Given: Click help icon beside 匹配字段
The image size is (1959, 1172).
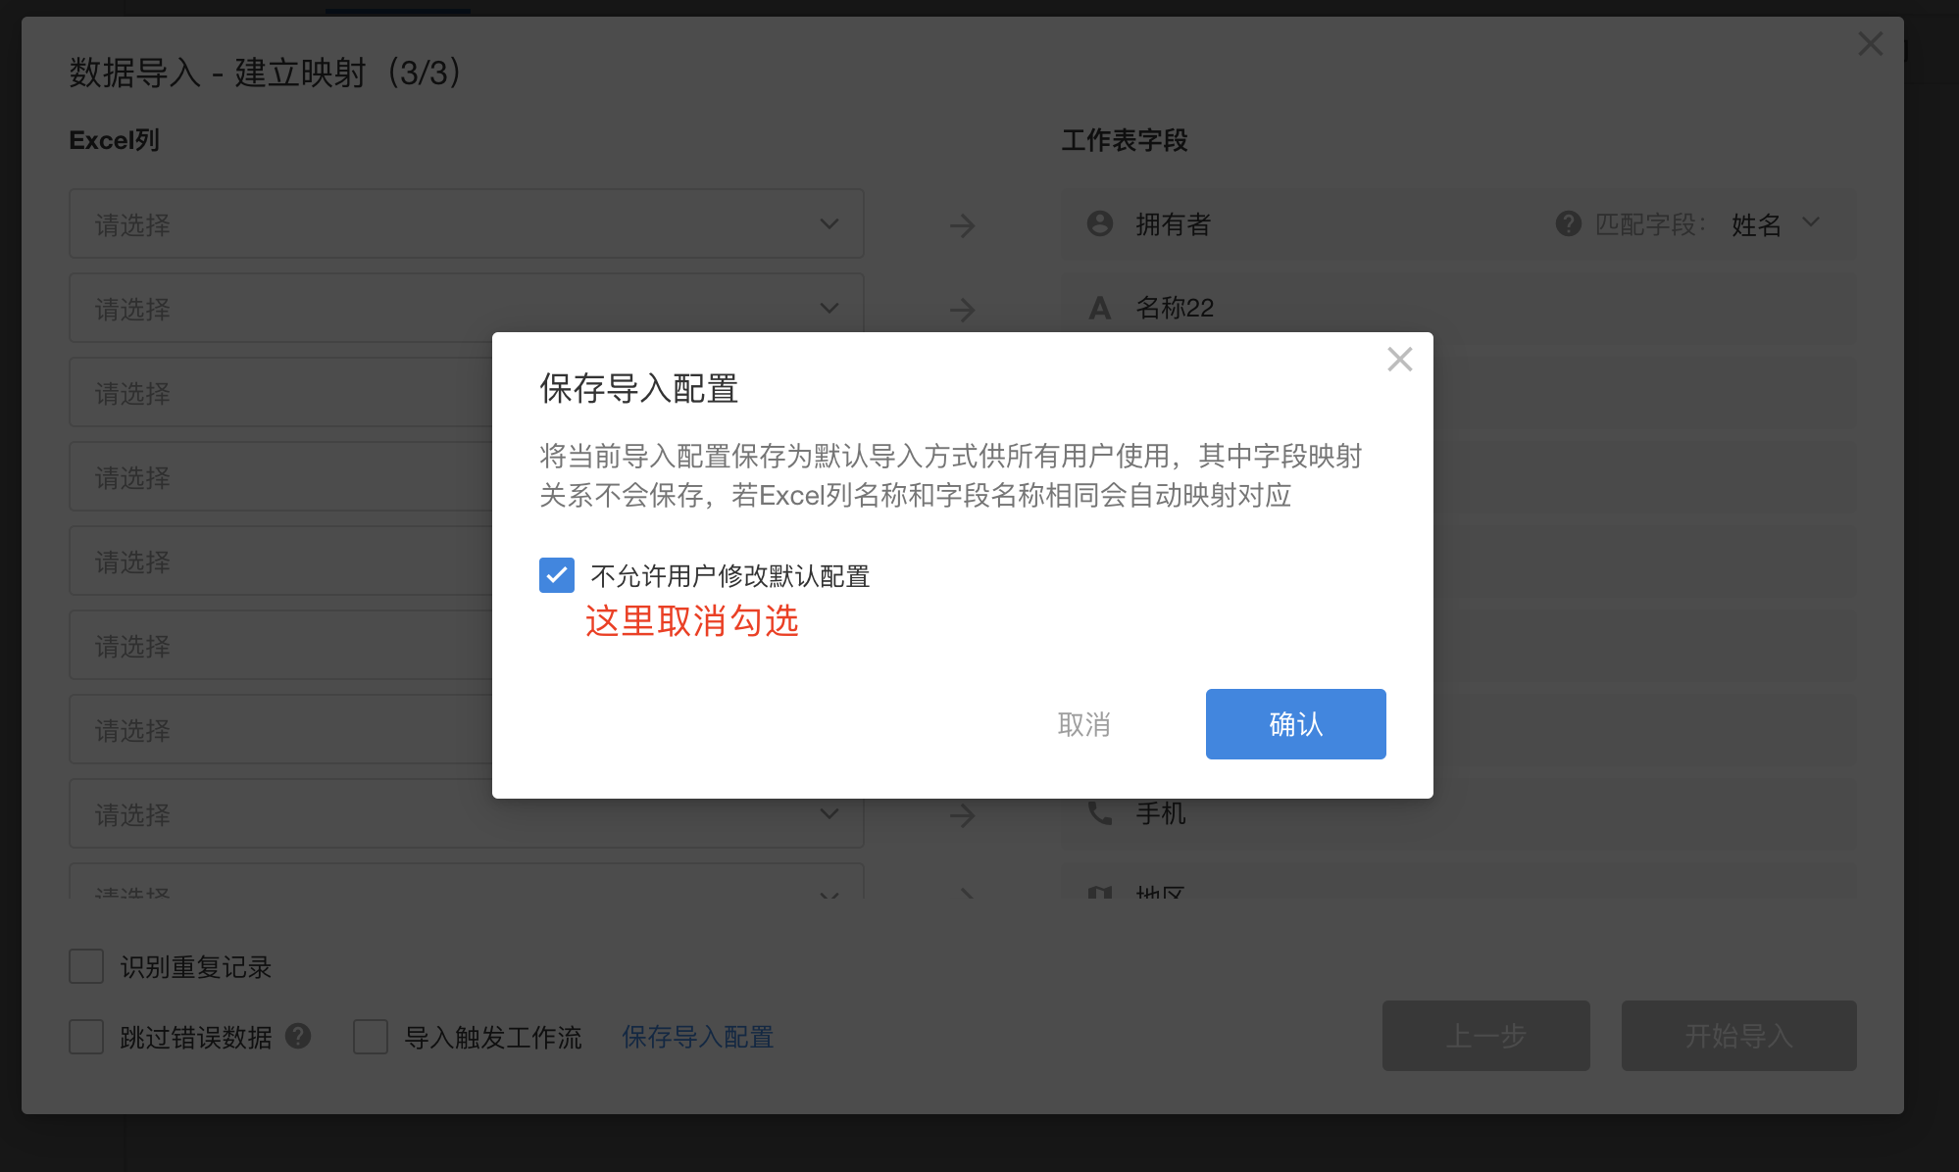Looking at the screenshot, I should [x=1569, y=224].
